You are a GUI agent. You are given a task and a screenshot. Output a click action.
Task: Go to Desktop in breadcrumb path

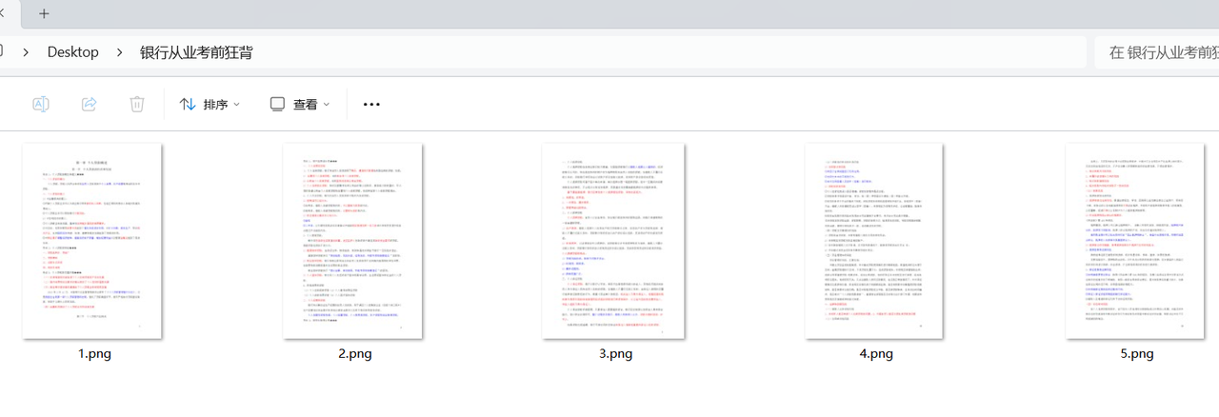coord(73,52)
